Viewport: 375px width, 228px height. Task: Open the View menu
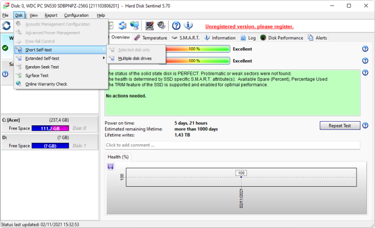point(34,15)
